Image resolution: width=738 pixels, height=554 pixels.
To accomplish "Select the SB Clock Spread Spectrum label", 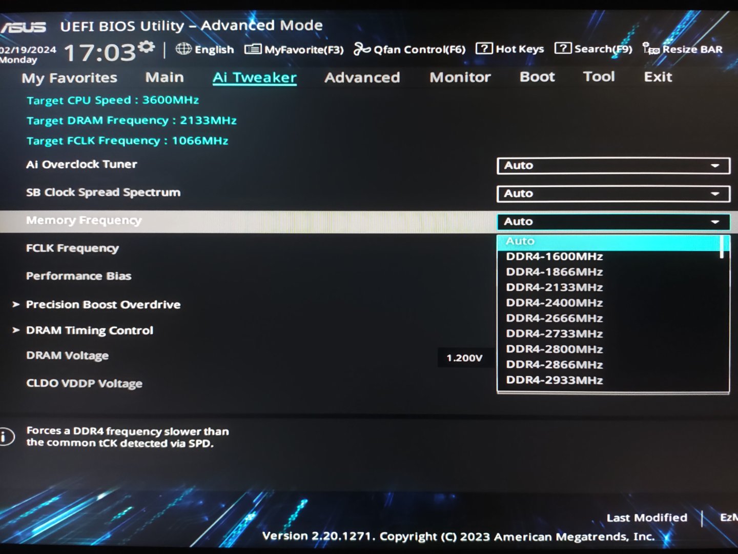I will pyautogui.click(x=103, y=192).
